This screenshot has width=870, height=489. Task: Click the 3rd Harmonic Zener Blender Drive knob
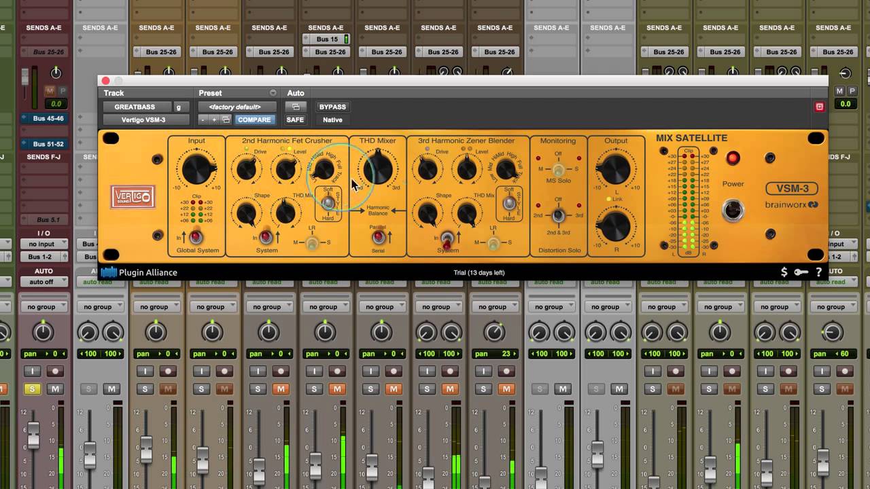tap(428, 169)
